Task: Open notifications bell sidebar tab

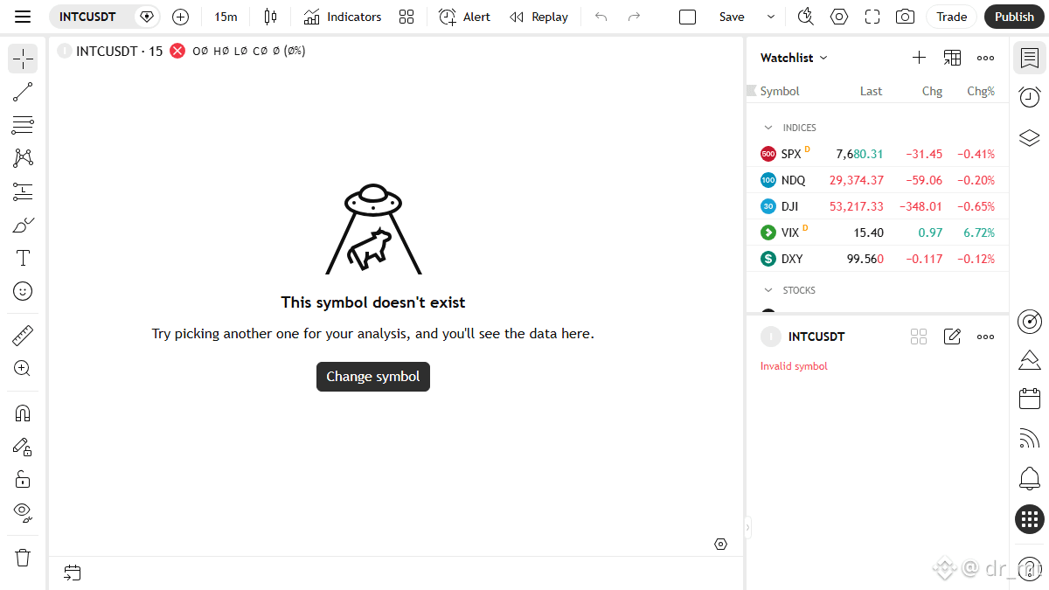Action: 1030,478
